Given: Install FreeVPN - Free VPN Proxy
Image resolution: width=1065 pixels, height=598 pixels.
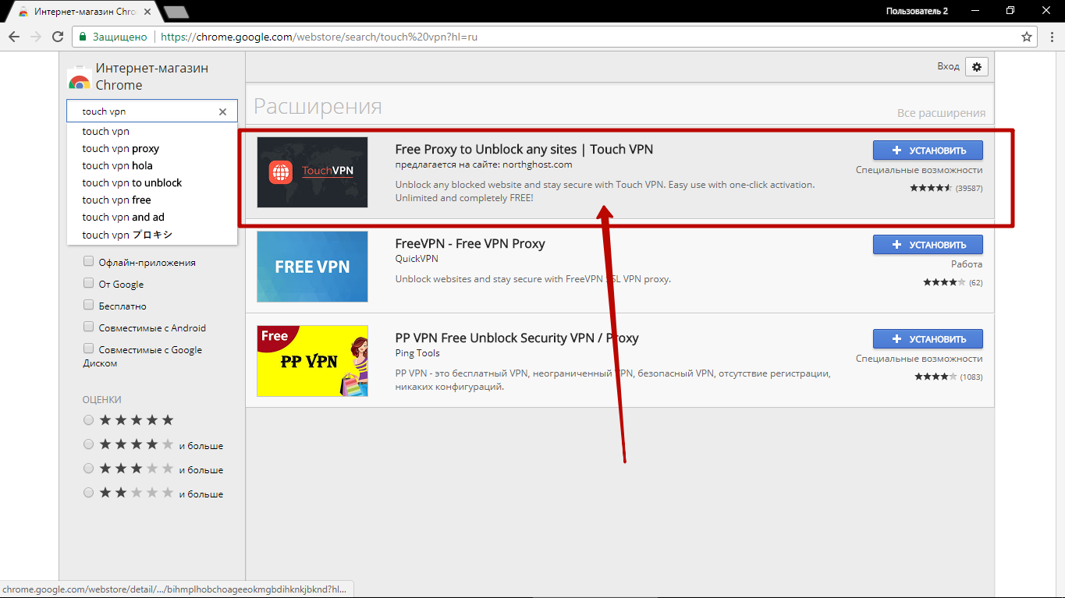Looking at the screenshot, I should pyautogui.click(x=928, y=245).
